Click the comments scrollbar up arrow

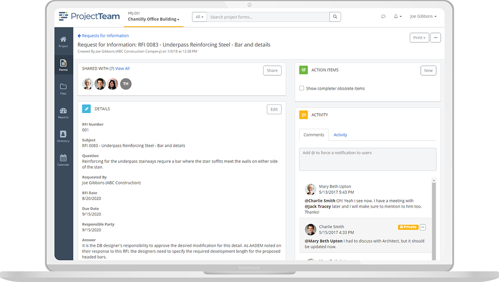click(434, 181)
